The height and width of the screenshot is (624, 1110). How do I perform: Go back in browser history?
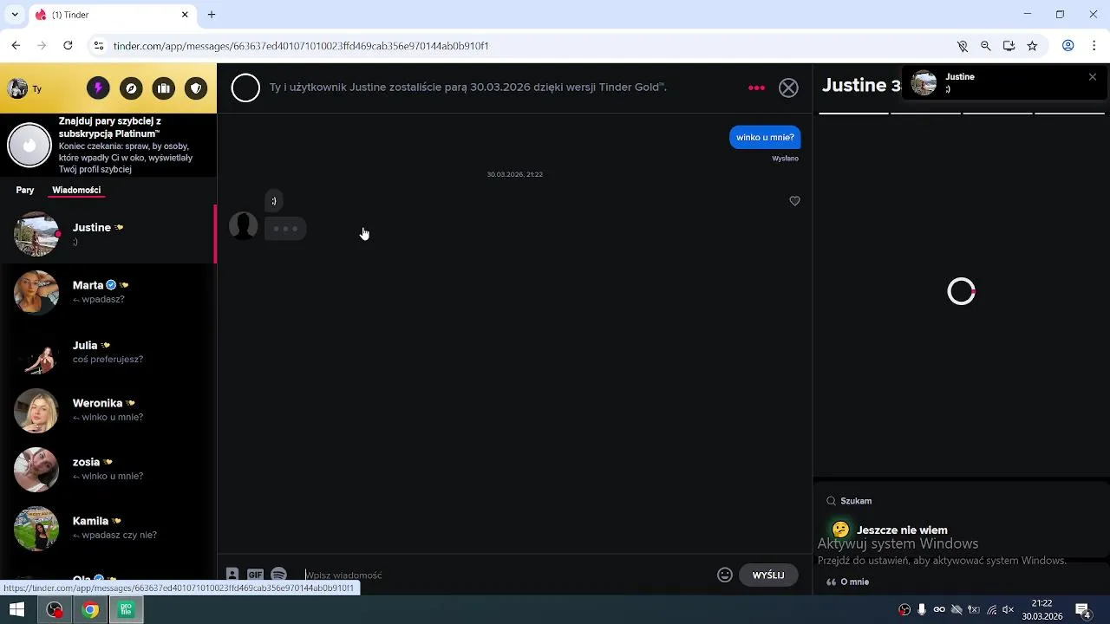pyautogui.click(x=16, y=46)
